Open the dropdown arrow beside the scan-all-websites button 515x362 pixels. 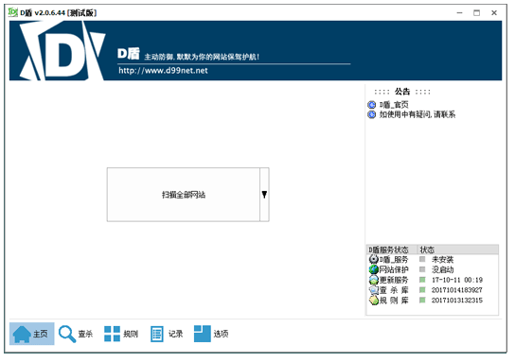coord(264,195)
